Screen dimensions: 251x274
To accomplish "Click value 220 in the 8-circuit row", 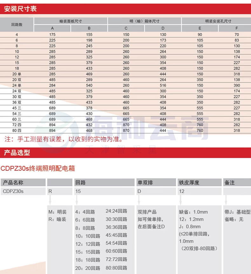I will click(x=163, y=46).
